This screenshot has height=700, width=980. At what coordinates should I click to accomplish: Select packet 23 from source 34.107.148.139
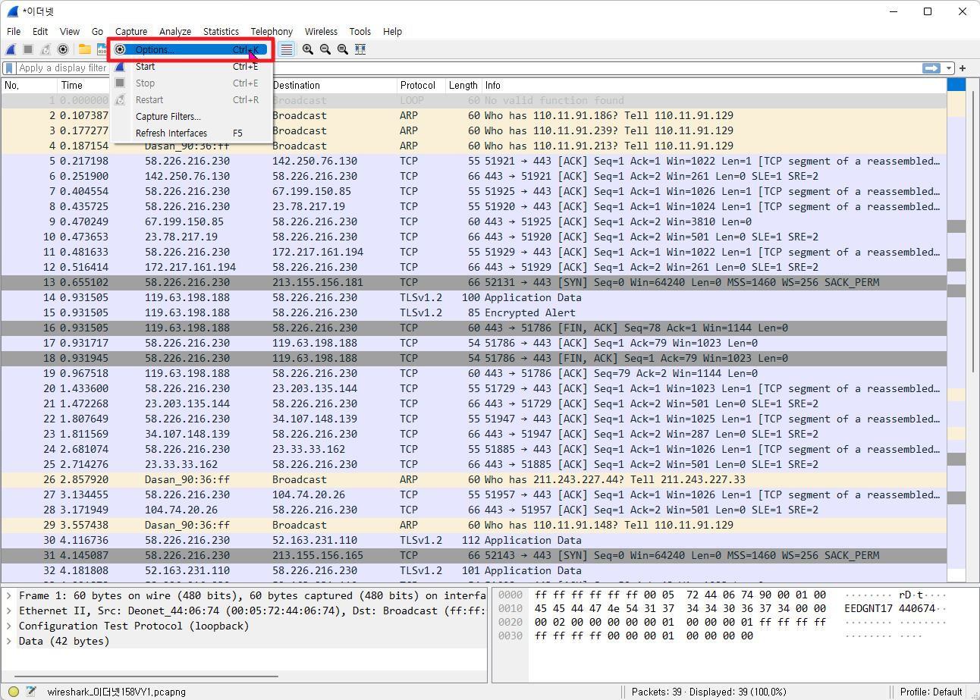point(474,434)
